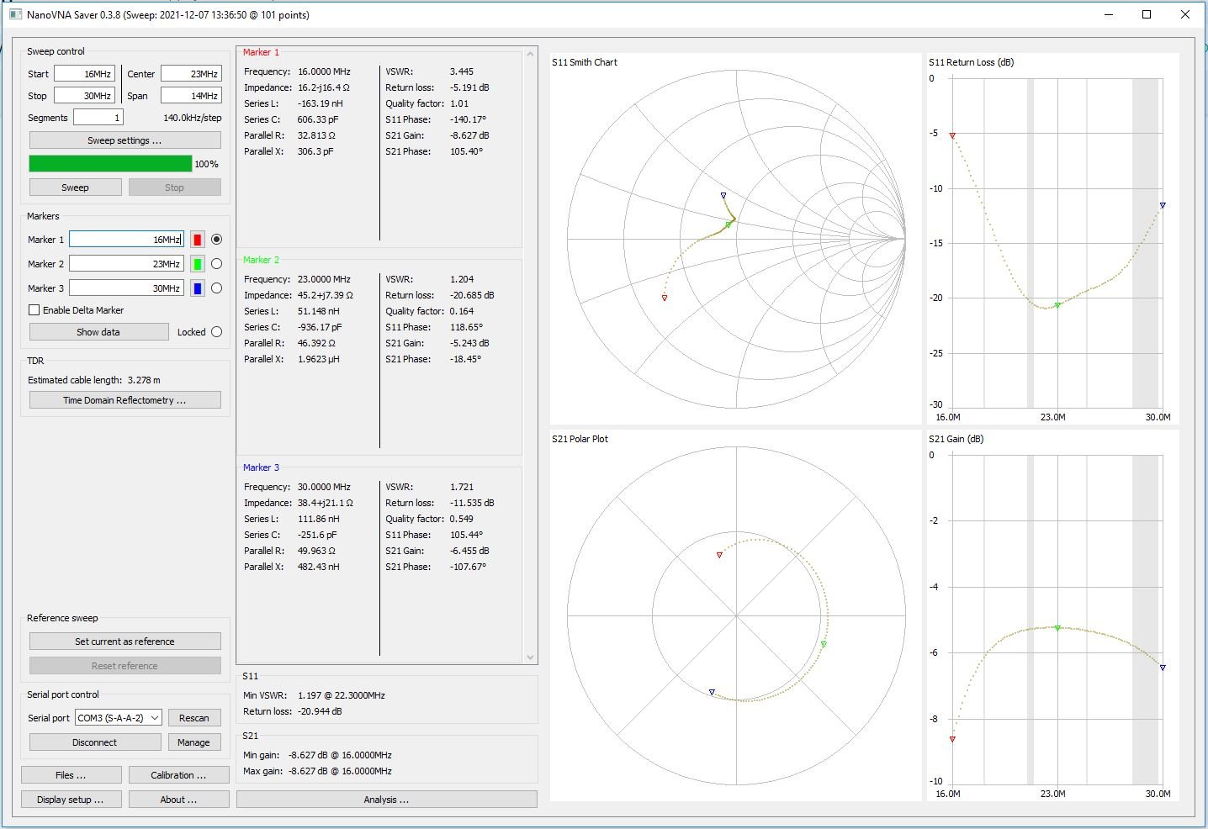Click the S11 Smith Chart title
This screenshot has height=829, width=1208.
pyautogui.click(x=585, y=62)
